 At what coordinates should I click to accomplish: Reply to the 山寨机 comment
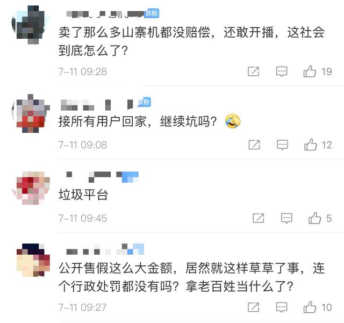(282, 71)
